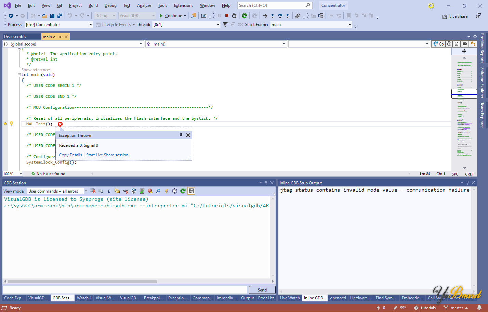This screenshot has width=488, height=312.
Task: Click the Show Next Statement arrow
Action: (265, 16)
